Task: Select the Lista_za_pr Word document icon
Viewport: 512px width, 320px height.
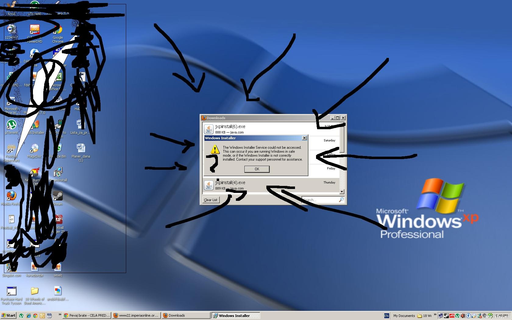Action: (x=80, y=127)
